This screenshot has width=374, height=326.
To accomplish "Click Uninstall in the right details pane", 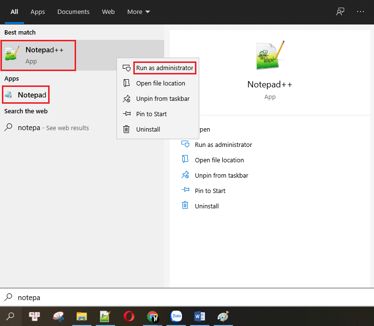I will click(206, 206).
